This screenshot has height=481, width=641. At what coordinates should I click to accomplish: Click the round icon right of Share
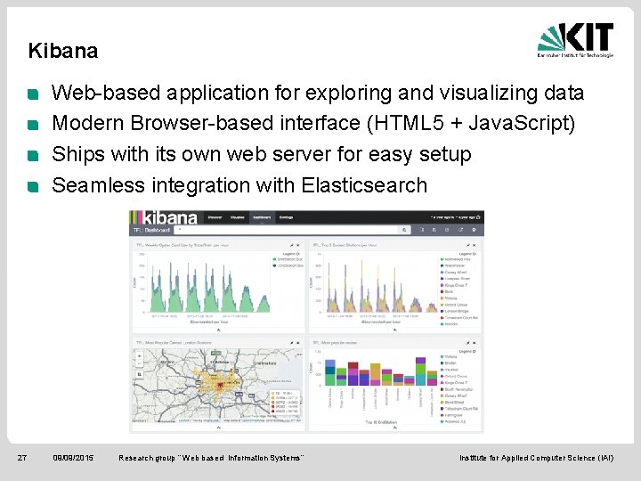coord(474,230)
